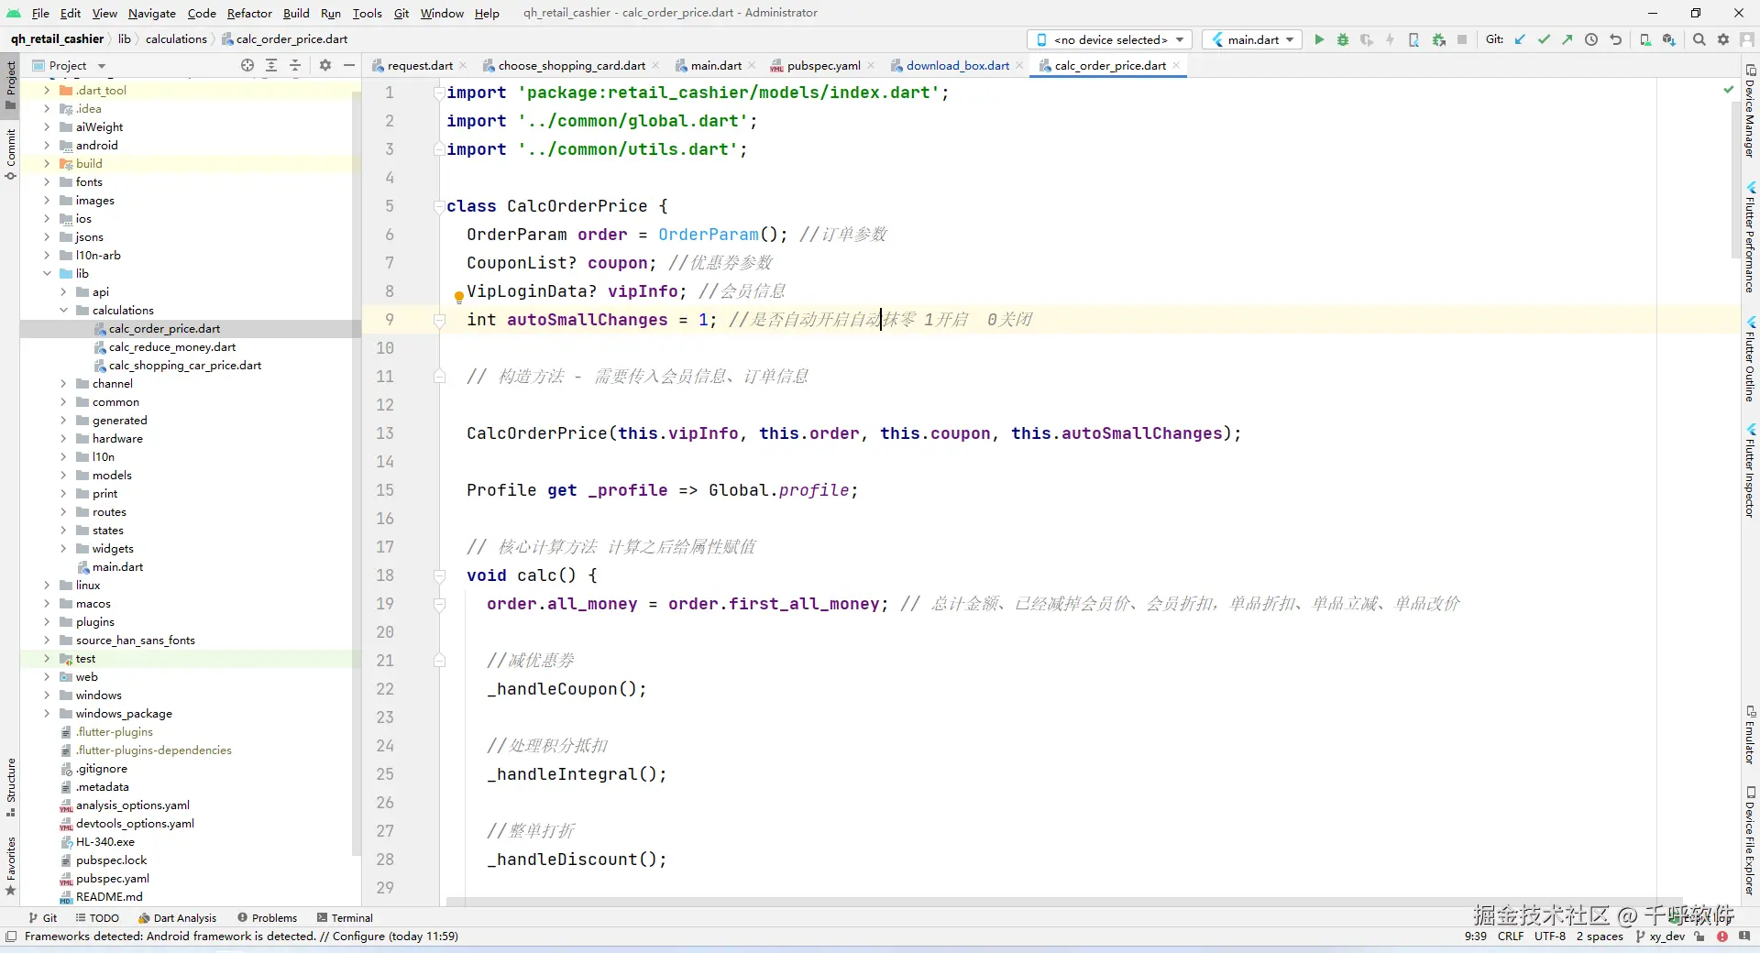This screenshot has height=953, width=1760.
Task: Toggle the Emulator side panel
Action: (1750, 735)
